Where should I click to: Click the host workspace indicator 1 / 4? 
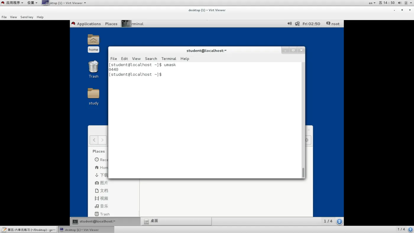[x=401, y=229]
